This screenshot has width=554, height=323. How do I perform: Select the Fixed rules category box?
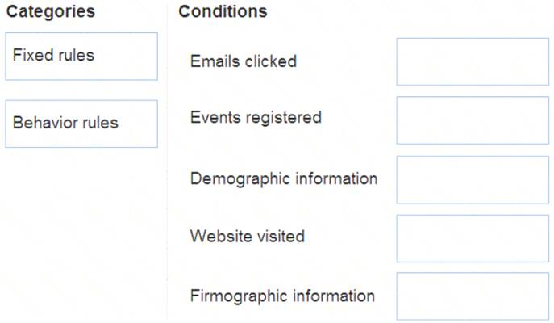(x=81, y=57)
